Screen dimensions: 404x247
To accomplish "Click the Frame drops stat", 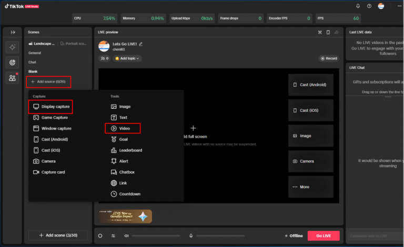I will tap(240, 18).
